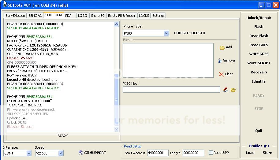Click the Recovery button
The width and height of the screenshot is (280, 160).
coord(259,72)
